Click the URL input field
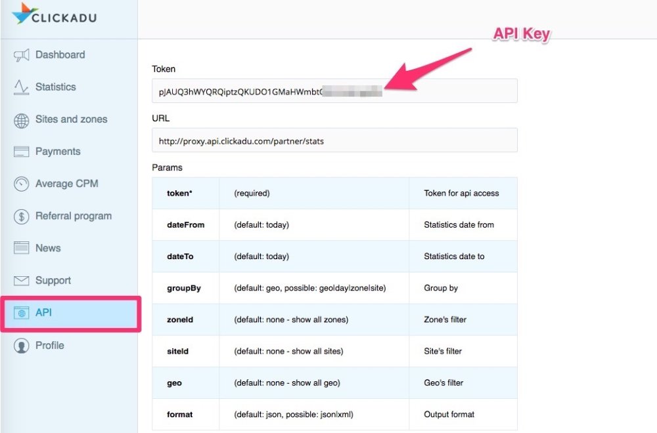Image resolution: width=657 pixels, height=433 pixels. pos(334,140)
